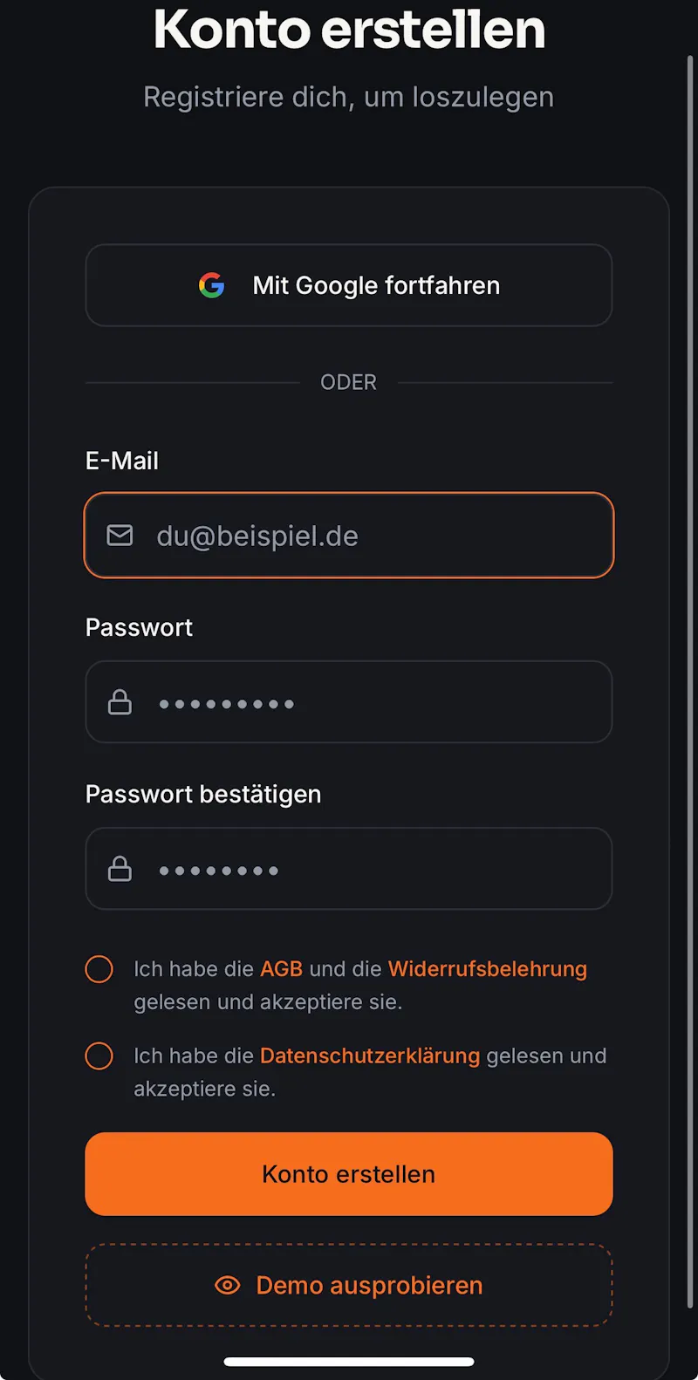Viewport: 698px width, 1380px height.
Task: Tap the home indicator bar at bottom
Action: point(349,1362)
